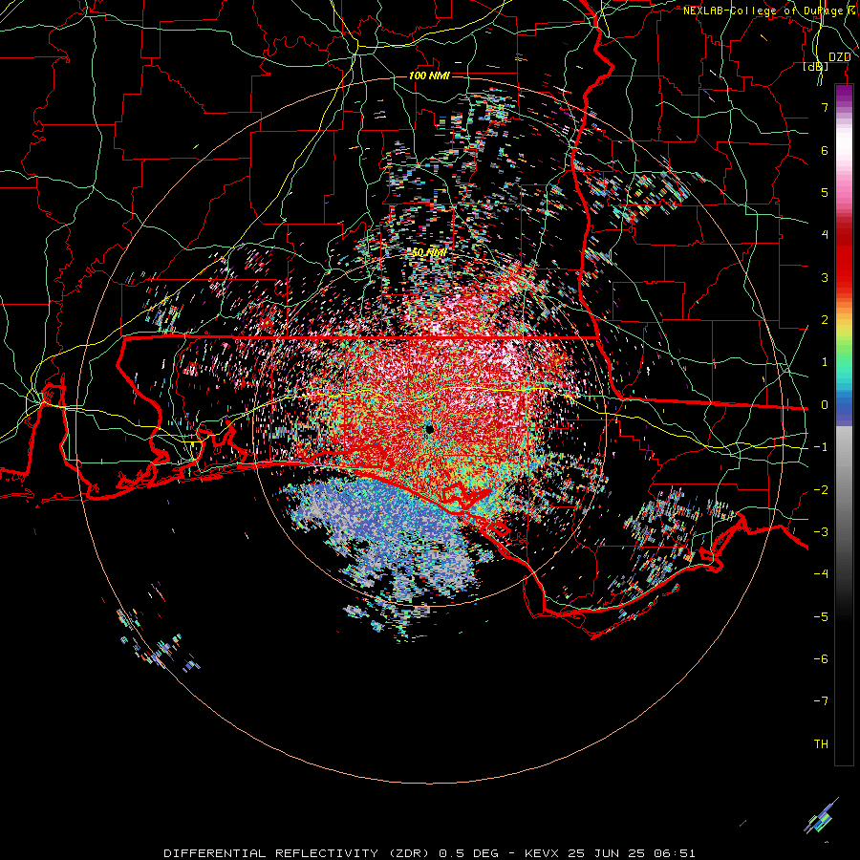The height and width of the screenshot is (860, 860).
Task: Click the NEXLAB logo icon in bottom-right corner
Action: [x=821, y=817]
